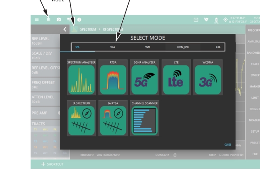Open the IA RTSA mode
Image resolution: width=260 pixels, height=171 pixels.
(x=113, y=120)
